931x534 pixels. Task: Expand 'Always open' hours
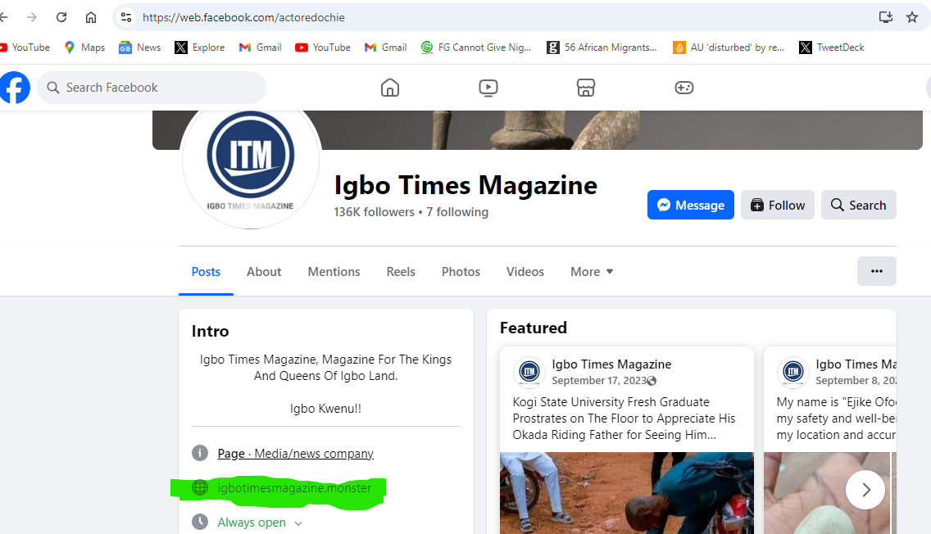pyautogui.click(x=260, y=523)
